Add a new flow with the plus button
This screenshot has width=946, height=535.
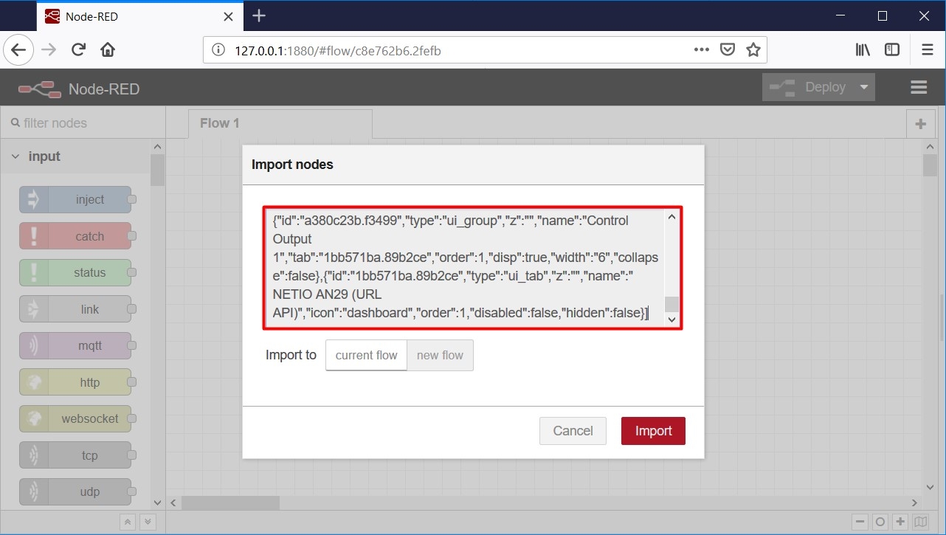click(x=920, y=124)
